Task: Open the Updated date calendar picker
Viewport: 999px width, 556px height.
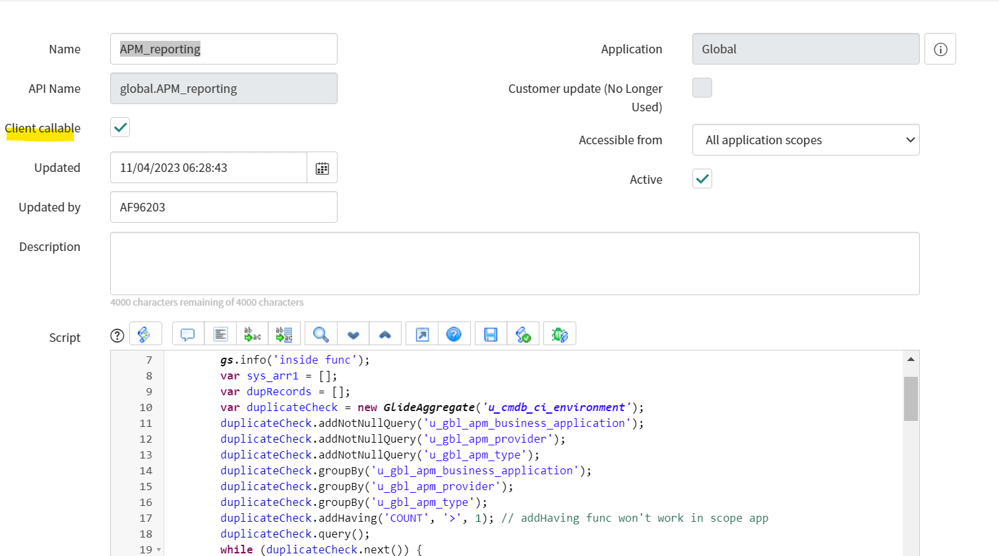Action: click(x=322, y=168)
